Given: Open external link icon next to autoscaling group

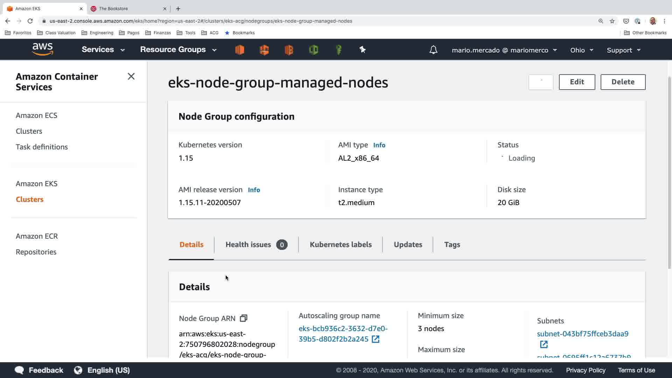Looking at the screenshot, I should [376, 339].
